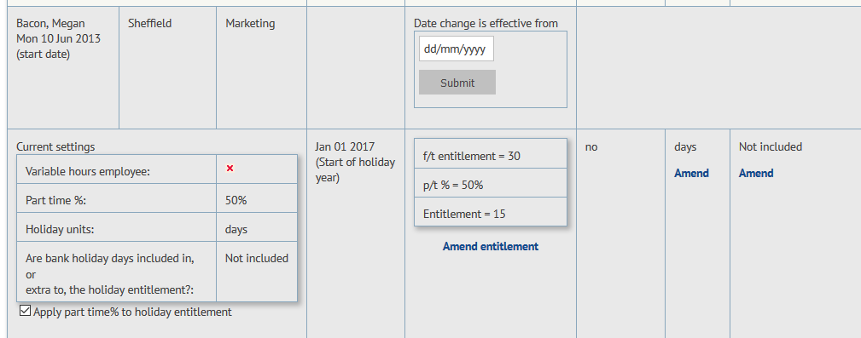
Task: Click the Holiday units: setting label
Action: pyautogui.click(x=60, y=230)
